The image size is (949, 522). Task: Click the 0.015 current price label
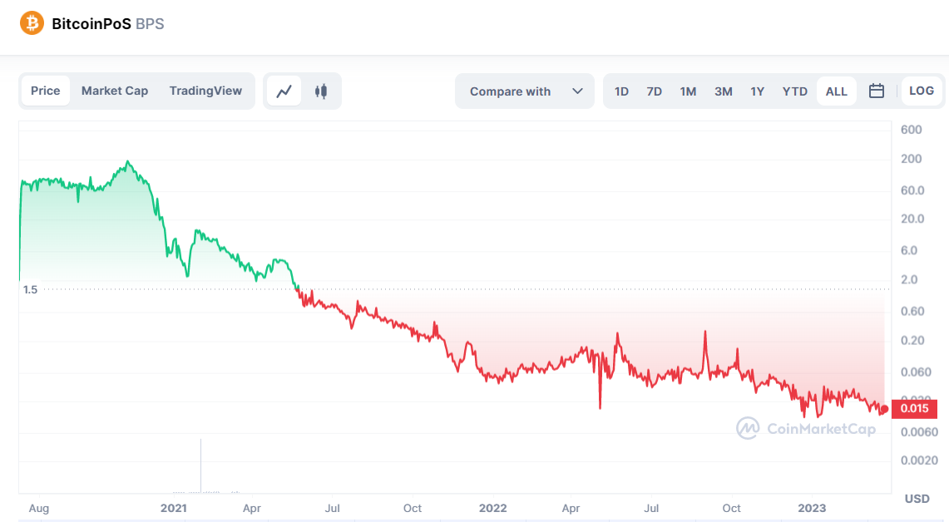click(x=915, y=408)
